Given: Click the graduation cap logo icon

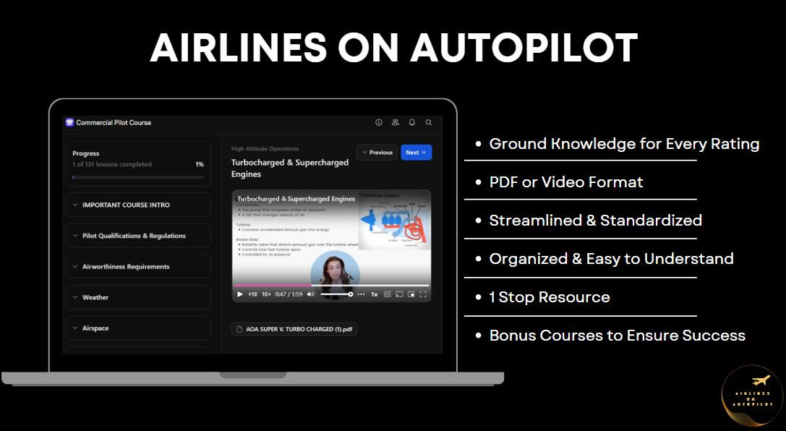Looking at the screenshot, I should click(x=69, y=122).
